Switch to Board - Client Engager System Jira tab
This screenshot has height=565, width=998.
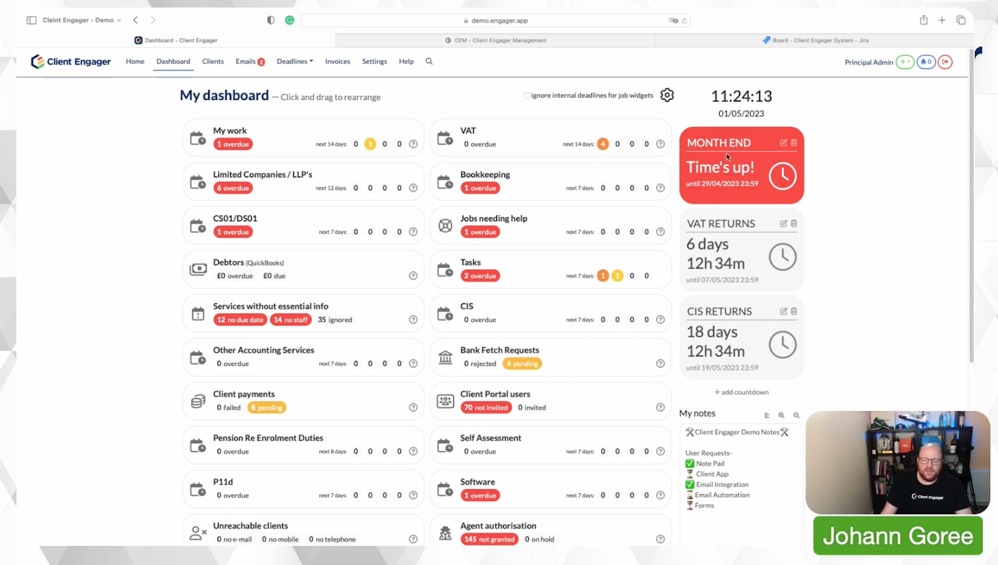[x=815, y=40]
